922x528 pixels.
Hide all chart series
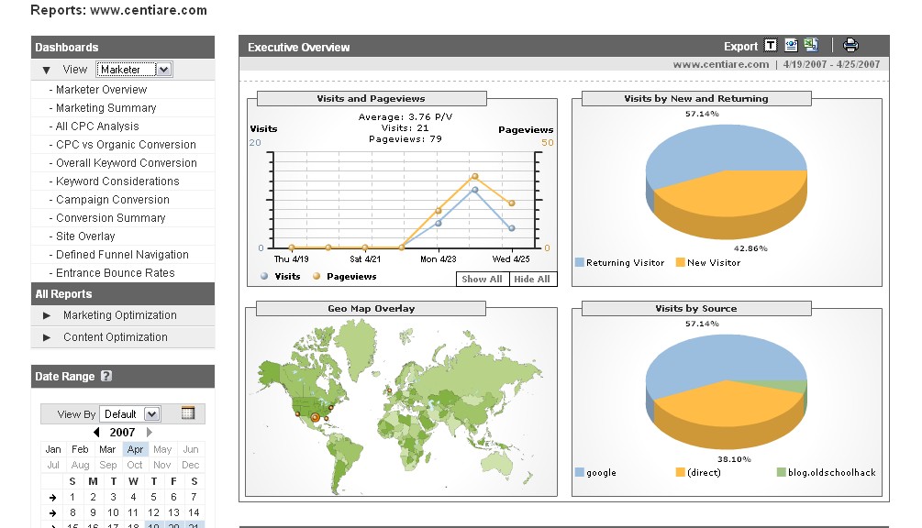point(532,280)
